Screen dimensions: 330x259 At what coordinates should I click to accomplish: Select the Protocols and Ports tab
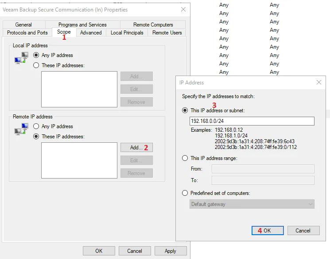click(x=27, y=33)
